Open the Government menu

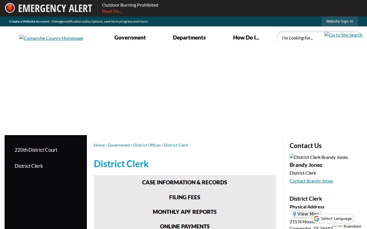coord(130,37)
